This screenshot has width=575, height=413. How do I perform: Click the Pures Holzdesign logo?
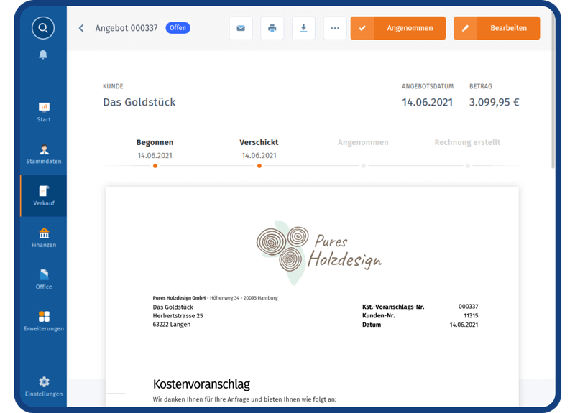(318, 253)
